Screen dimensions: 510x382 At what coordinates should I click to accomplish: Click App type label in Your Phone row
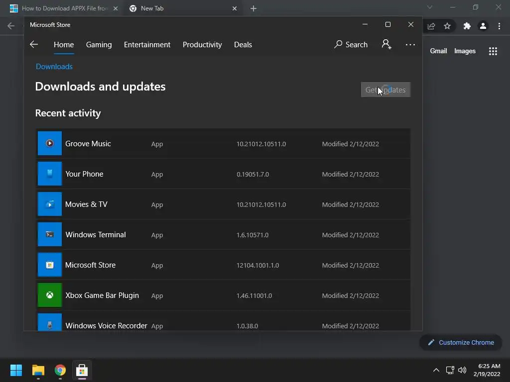[x=157, y=175]
